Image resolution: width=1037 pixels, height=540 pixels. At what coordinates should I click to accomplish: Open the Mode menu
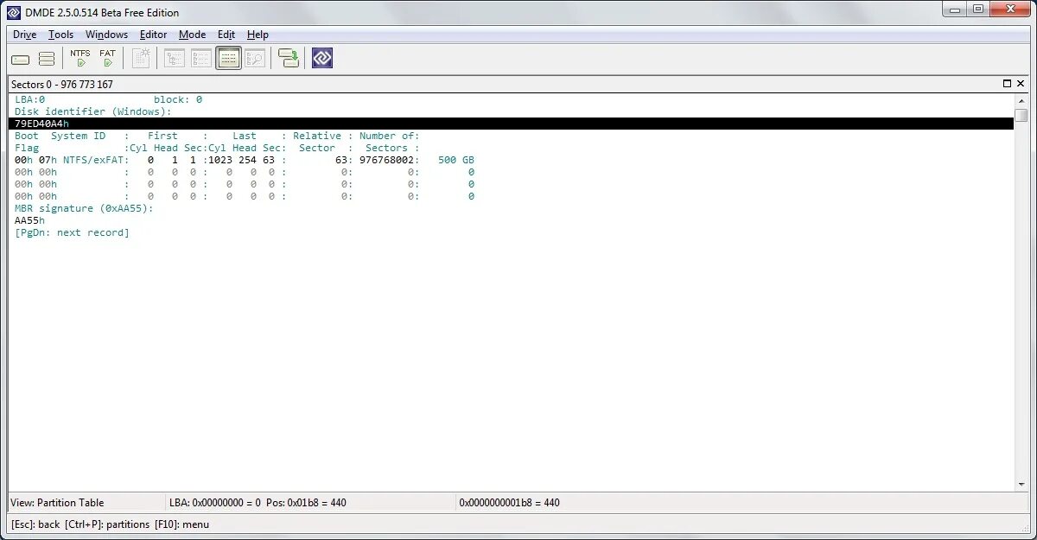(192, 35)
